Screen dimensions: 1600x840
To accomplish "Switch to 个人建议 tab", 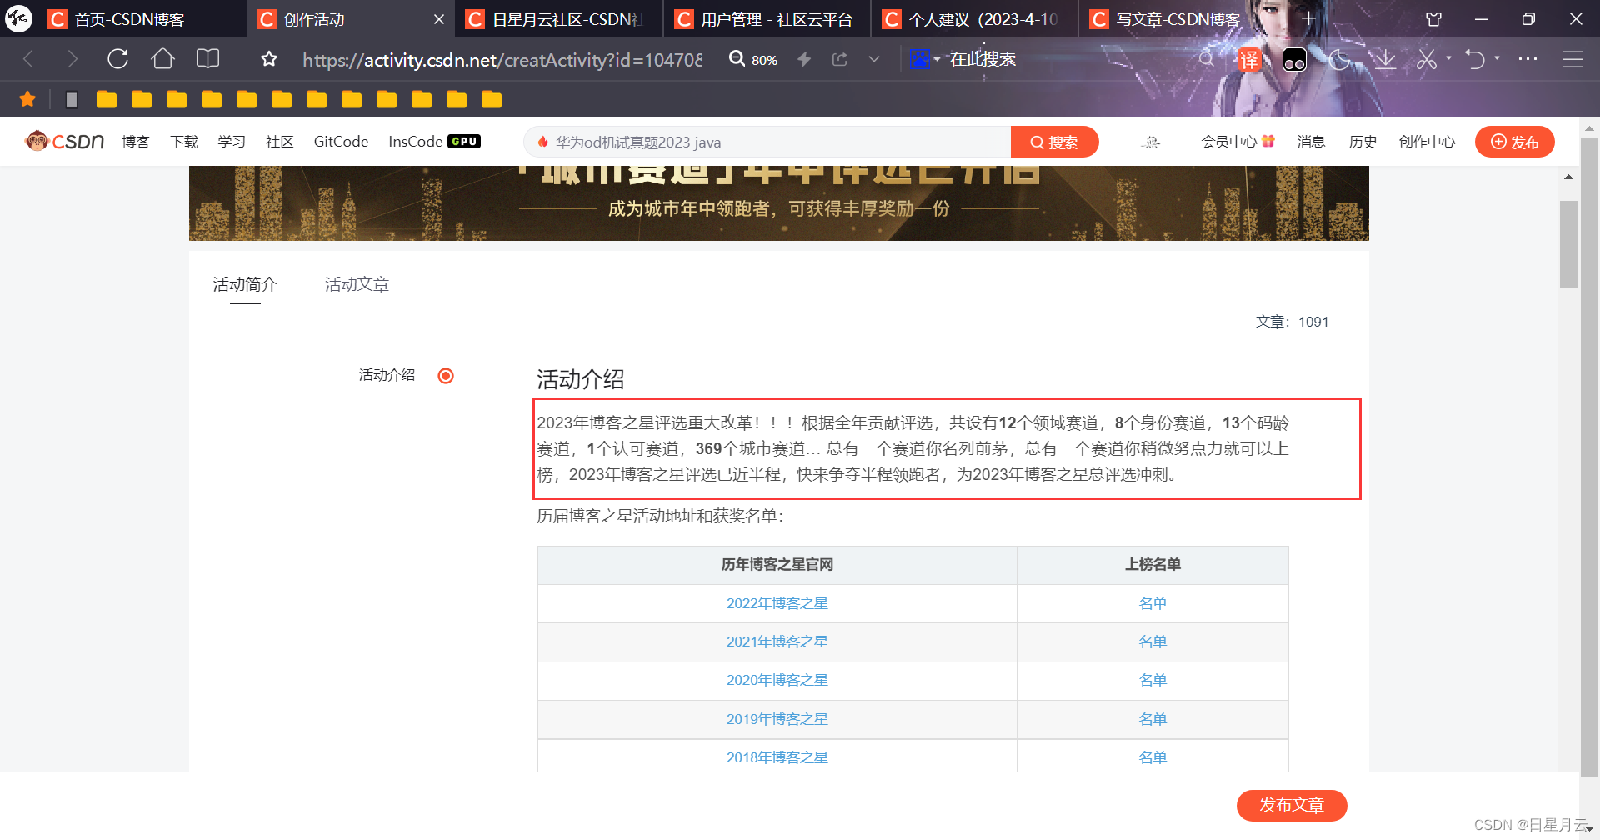I will pos(975,19).
